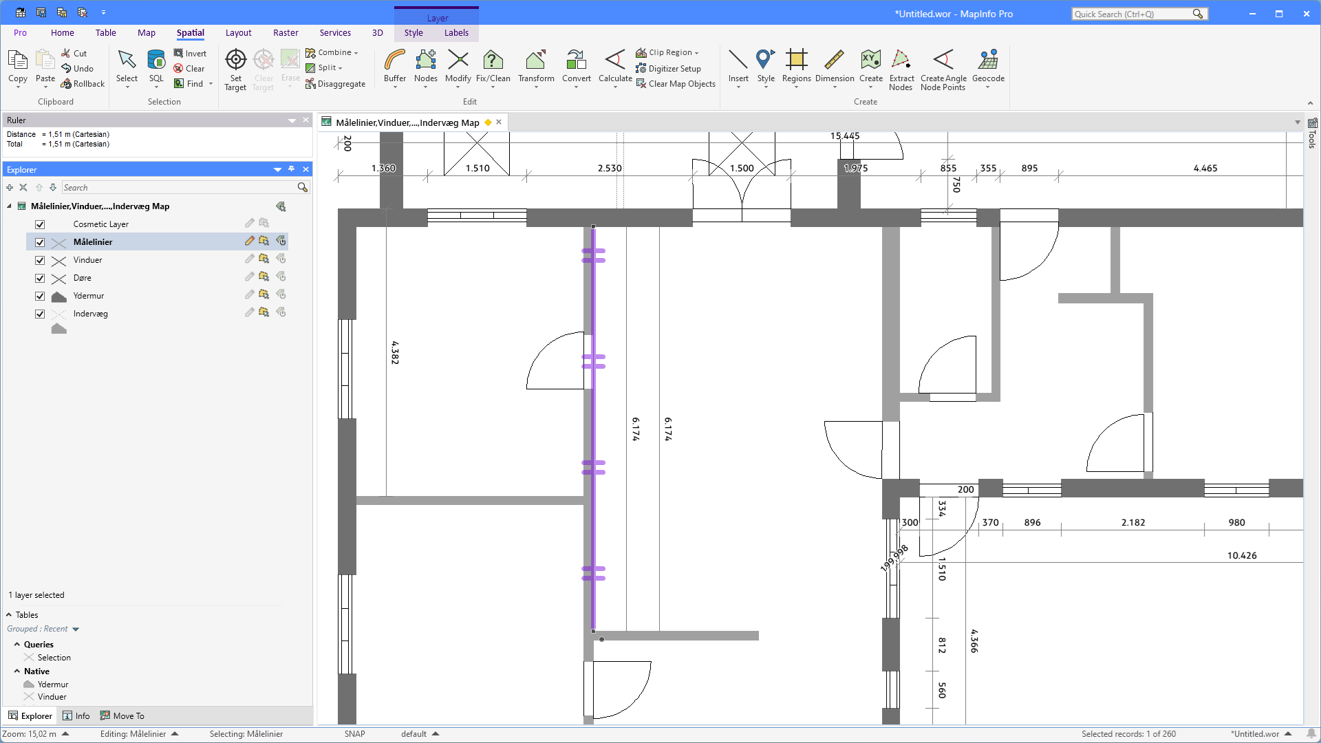Viewport: 1321px width, 743px height.
Task: Click the Dimension tool icon
Action: 834,61
